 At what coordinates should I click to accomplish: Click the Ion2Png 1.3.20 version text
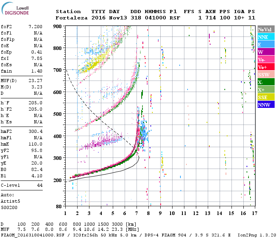coord(257,235)
